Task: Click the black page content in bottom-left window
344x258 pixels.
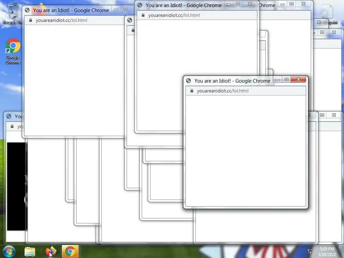Action: [x=16, y=186]
